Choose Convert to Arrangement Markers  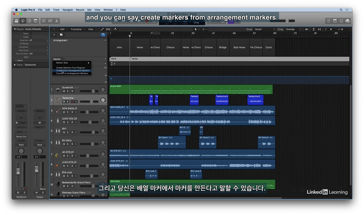[x=72, y=73]
